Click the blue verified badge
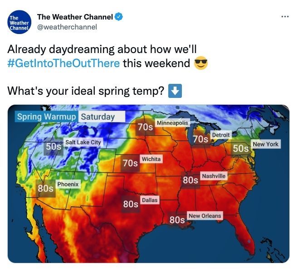Screen dimensions: 298x272 (x=119, y=17)
